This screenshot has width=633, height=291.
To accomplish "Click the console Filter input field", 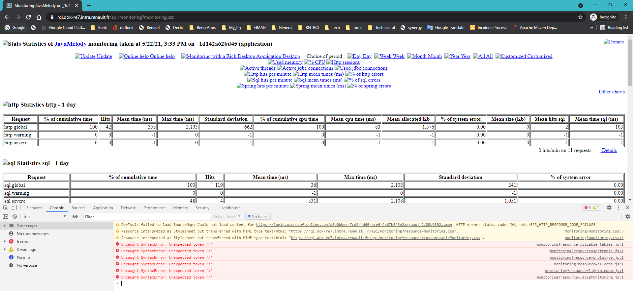I will tap(146, 217).
